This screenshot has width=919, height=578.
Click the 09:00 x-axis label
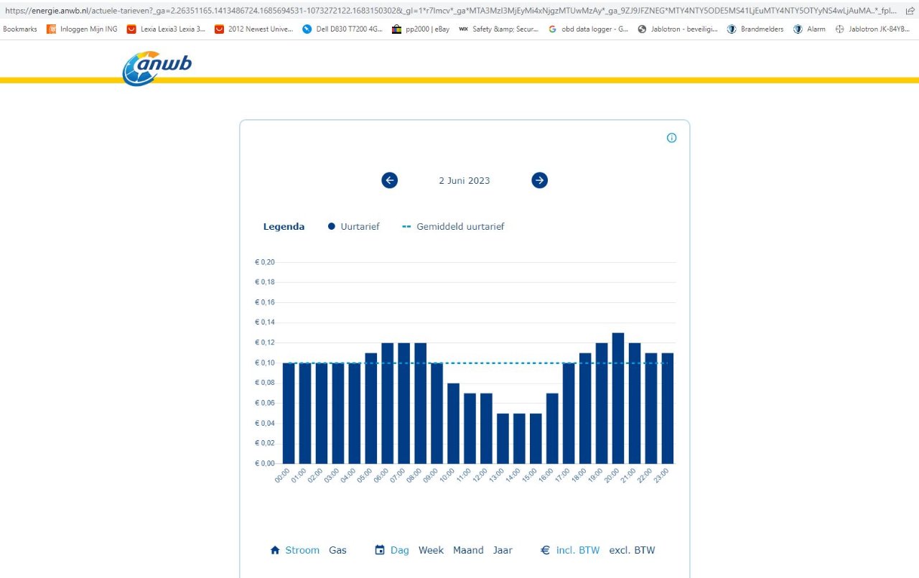coord(429,475)
